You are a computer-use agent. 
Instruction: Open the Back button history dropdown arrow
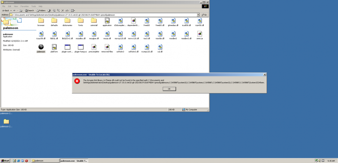[10, 10]
